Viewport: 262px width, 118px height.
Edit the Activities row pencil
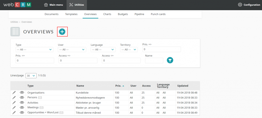(14, 102)
